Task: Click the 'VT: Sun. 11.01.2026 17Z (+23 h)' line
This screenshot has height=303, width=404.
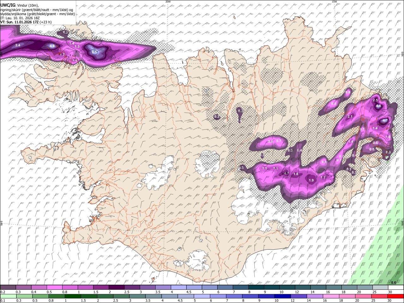Action: point(26,22)
